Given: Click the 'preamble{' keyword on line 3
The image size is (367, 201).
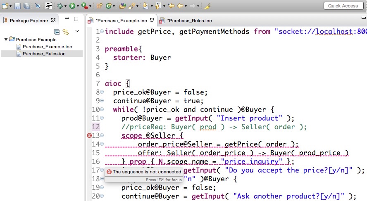Looking at the screenshot, I should click(x=123, y=49).
